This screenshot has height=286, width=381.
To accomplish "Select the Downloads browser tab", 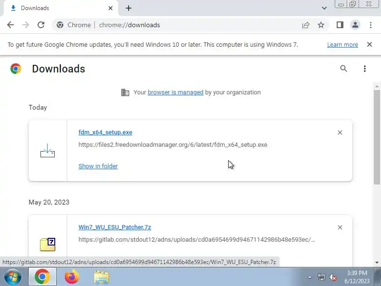I will point(61,8).
